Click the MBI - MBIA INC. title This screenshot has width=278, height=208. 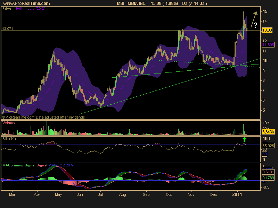click(x=132, y=3)
